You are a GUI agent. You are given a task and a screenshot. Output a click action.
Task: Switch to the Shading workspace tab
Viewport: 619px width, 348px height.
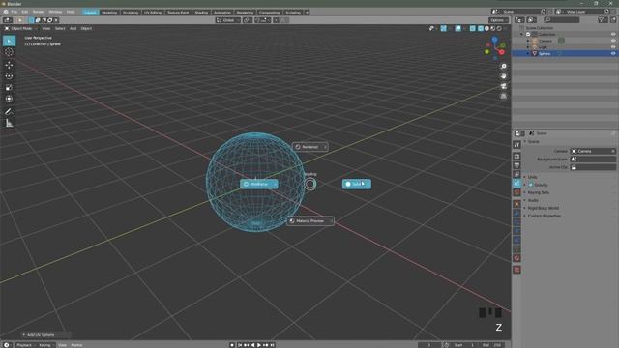click(x=201, y=13)
